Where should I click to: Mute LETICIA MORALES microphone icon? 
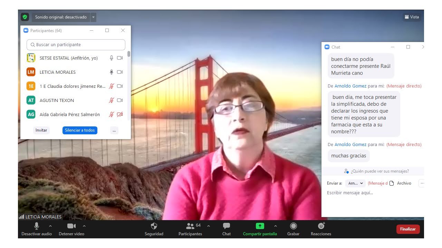tap(112, 72)
